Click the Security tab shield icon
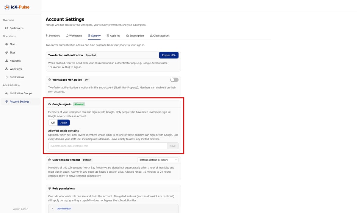Screen dimensions: 357x213 (x=89, y=36)
